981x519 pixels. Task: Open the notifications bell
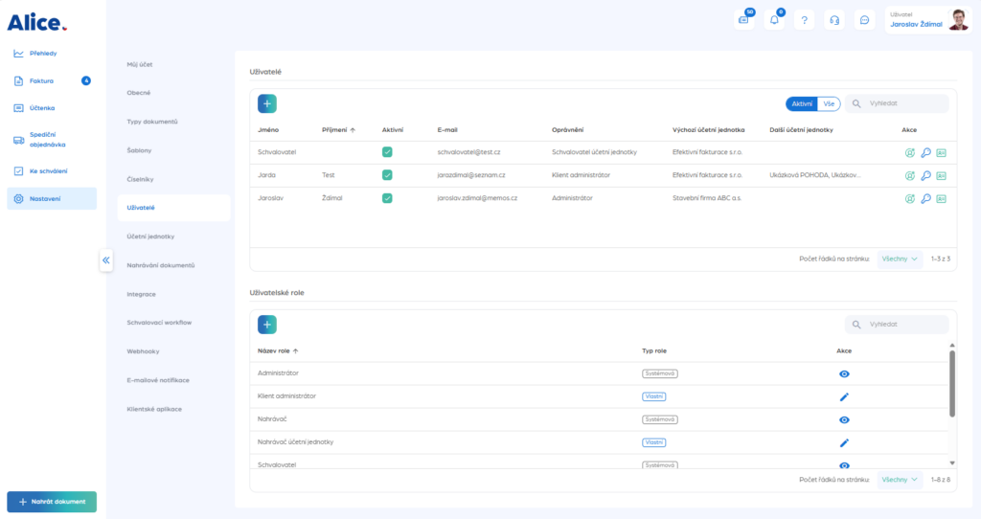coord(774,20)
